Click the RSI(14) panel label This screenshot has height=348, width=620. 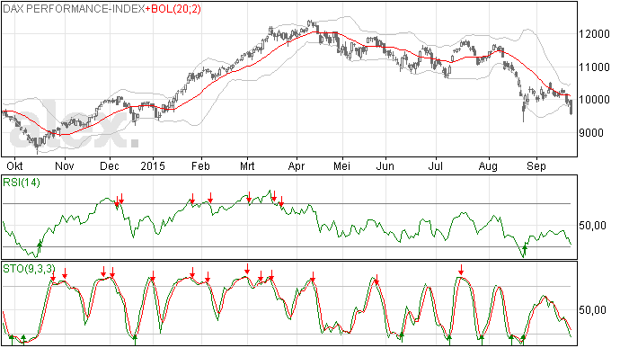point(22,183)
